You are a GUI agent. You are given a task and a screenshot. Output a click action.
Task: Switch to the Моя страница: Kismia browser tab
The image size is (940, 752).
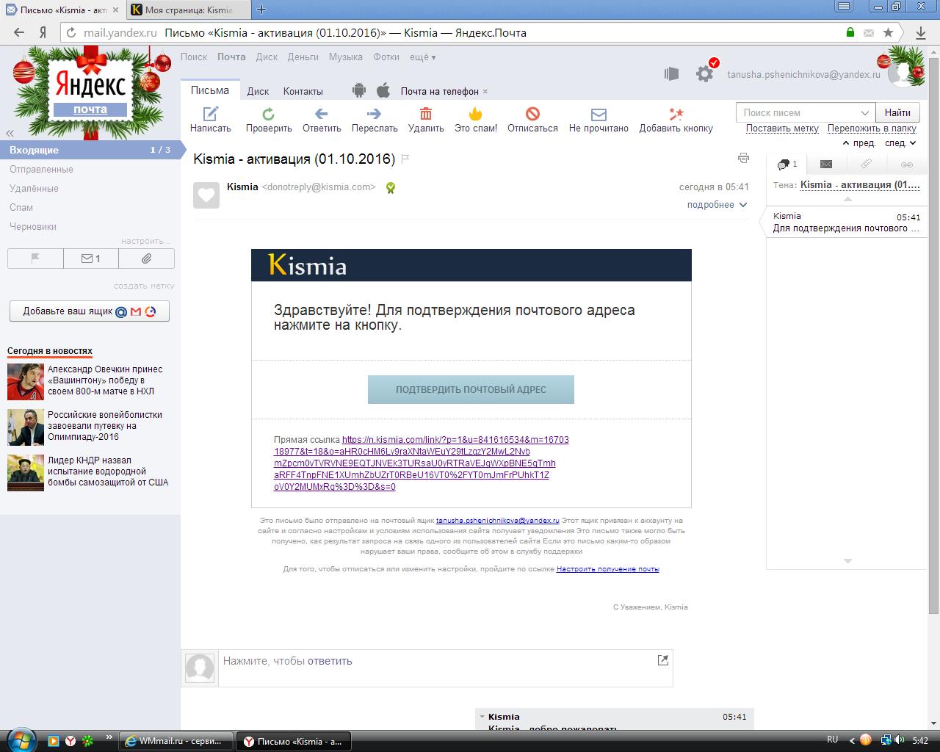(188, 10)
